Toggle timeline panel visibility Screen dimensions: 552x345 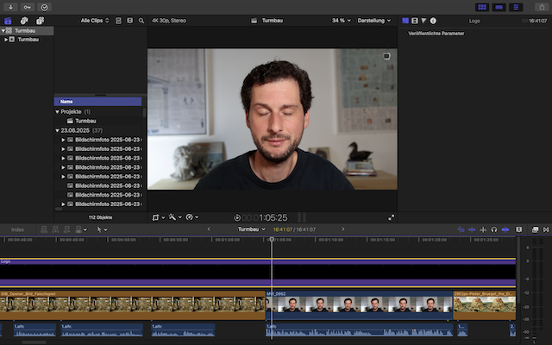point(499,7)
